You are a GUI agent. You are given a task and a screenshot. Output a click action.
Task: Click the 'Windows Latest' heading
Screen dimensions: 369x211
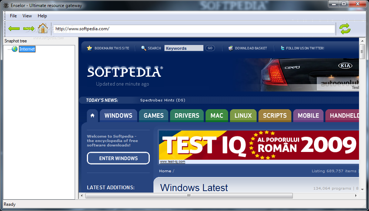click(194, 187)
